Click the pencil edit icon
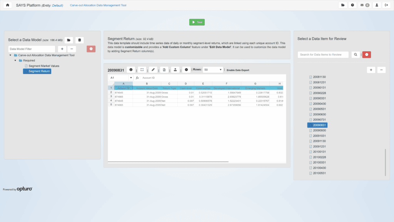Screen dimensions: 394x222 pyautogui.click(x=153, y=70)
